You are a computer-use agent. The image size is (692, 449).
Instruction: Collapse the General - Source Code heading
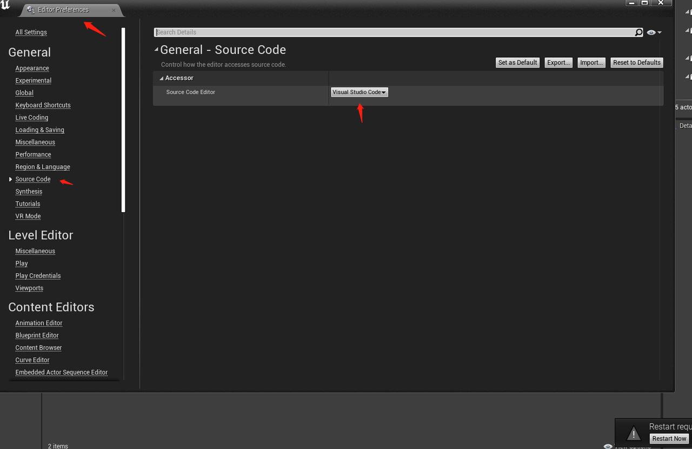point(156,50)
